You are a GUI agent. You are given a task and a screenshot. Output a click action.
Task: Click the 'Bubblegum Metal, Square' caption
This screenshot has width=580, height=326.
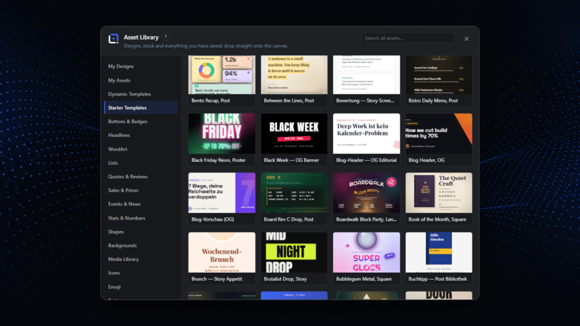(364, 279)
